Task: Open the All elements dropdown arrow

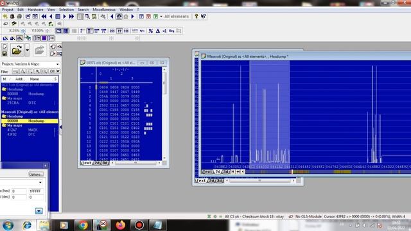Action: pos(161,16)
